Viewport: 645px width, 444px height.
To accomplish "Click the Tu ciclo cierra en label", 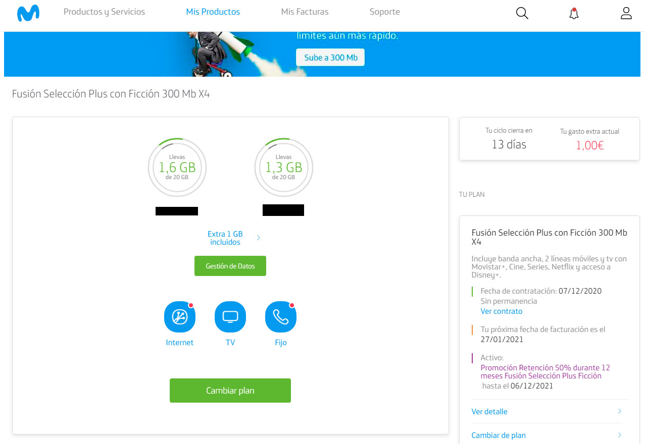I will (509, 130).
